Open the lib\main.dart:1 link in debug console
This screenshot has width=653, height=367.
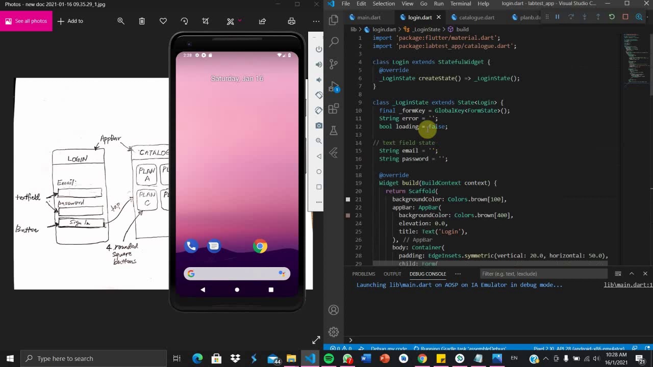(628, 285)
